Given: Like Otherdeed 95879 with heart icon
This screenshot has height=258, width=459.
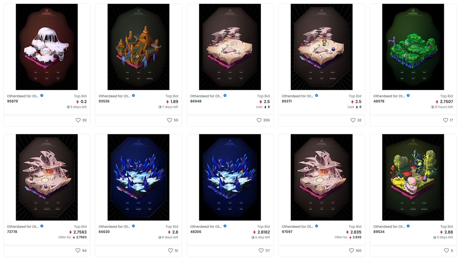Looking at the screenshot, I should [78, 120].
